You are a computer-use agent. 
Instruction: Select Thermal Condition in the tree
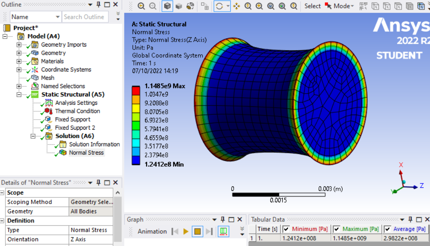click(77, 111)
